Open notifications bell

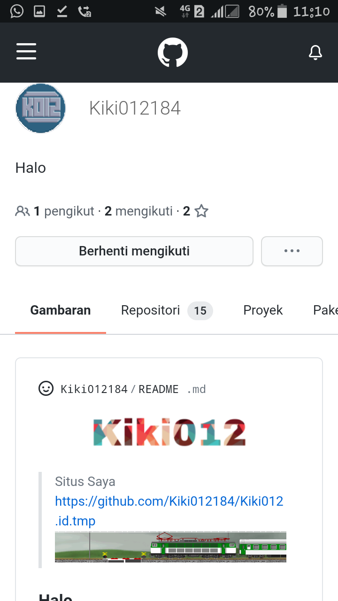point(315,53)
